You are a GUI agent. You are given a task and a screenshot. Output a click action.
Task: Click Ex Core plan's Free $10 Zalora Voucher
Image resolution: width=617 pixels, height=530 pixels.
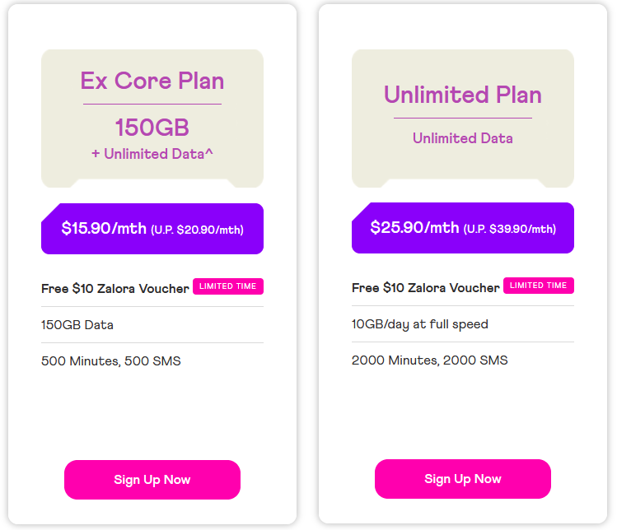point(115,289)
